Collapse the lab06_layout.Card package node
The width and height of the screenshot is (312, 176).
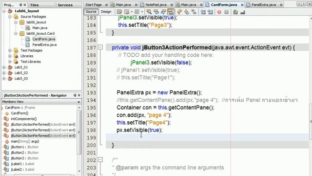click(16, 33)
